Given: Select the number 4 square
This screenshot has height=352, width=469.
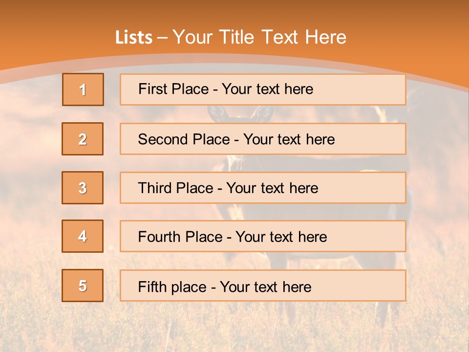Looking at the screenshot, I should (x=83, y=236).
